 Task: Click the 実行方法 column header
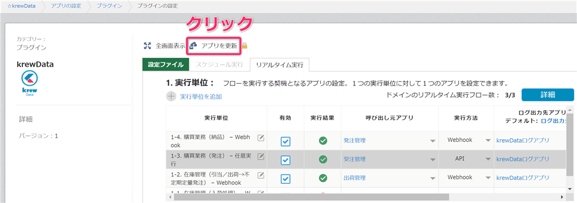466,118
